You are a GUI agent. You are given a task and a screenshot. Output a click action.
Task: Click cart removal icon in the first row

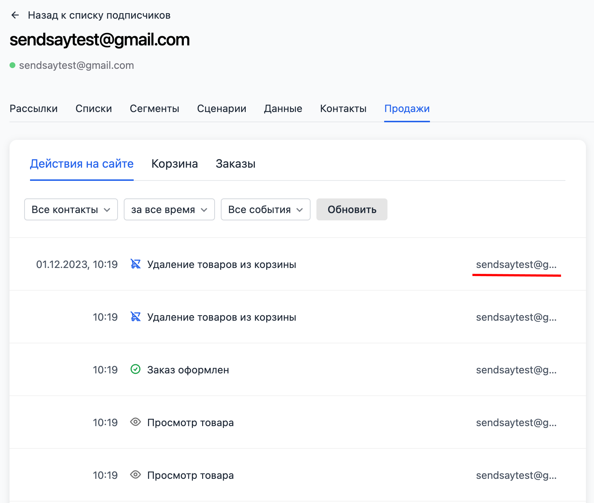click(x=135, y=264)
